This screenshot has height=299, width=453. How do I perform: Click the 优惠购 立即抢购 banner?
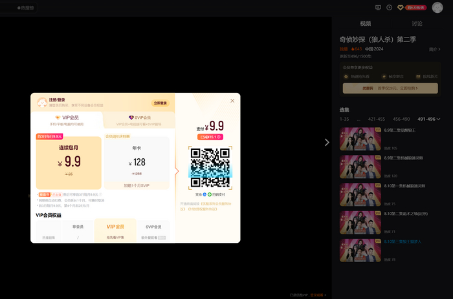click(x=390, y=88)
